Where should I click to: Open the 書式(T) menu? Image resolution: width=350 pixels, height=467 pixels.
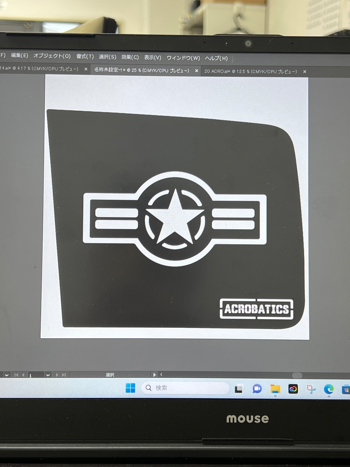click(85, 57)
